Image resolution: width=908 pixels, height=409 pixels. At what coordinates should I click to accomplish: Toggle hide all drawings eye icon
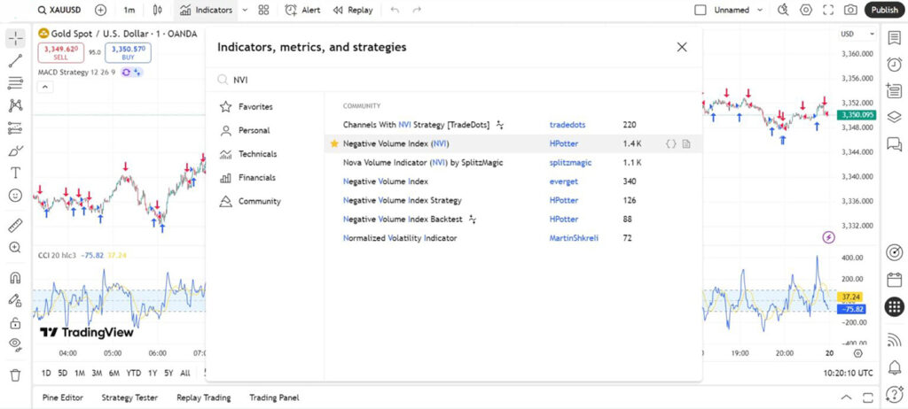pos(15,343)
